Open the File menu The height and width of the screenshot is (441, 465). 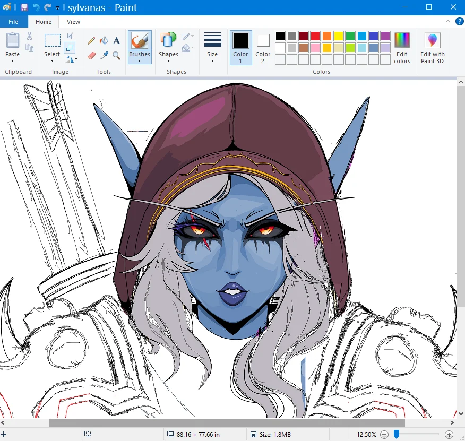tap(13, 22)
